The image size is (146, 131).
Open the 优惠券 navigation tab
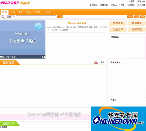point(38,12)
